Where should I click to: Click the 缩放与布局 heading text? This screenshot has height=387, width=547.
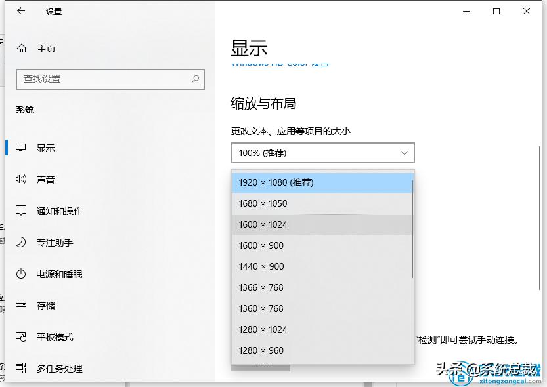click(x=263, y=104)
